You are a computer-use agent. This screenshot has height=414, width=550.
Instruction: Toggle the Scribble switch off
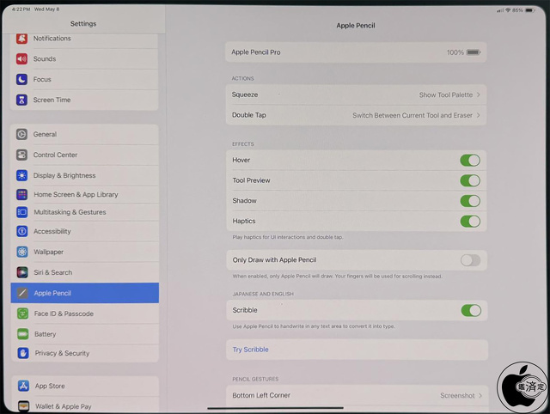pos(470,310)
